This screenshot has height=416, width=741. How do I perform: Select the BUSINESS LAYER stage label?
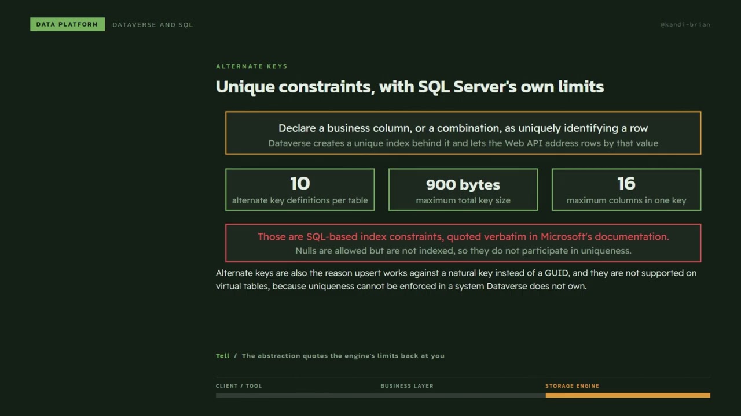(x=407, y=386)
